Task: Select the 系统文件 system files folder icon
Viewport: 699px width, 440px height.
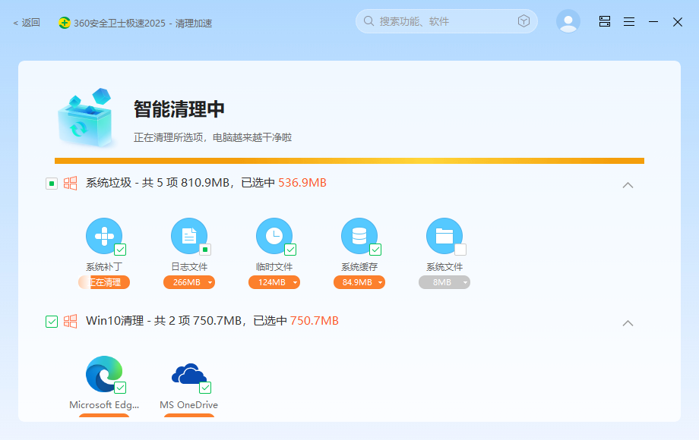Action: pyautogui.click(x=444, y=236)
